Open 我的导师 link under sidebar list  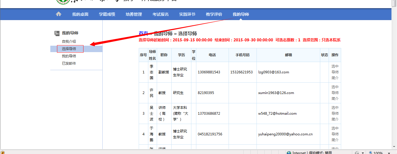[69, 56]
